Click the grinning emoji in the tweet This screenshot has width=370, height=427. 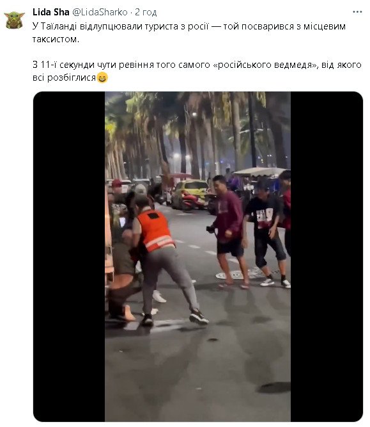coord(102,78)
